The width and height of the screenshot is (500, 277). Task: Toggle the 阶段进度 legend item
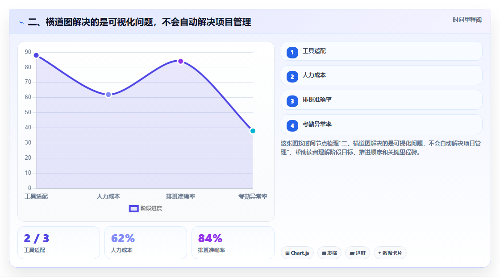[x=146, y=208]
